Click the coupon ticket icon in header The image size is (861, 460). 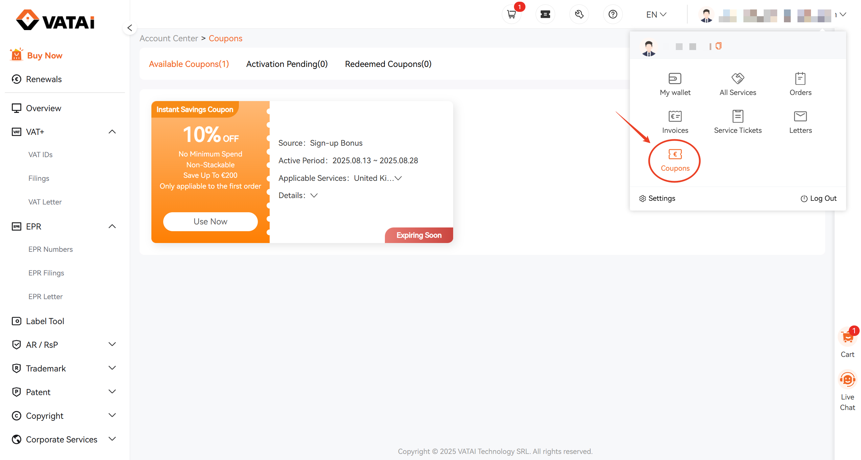[x=545, y=15]
